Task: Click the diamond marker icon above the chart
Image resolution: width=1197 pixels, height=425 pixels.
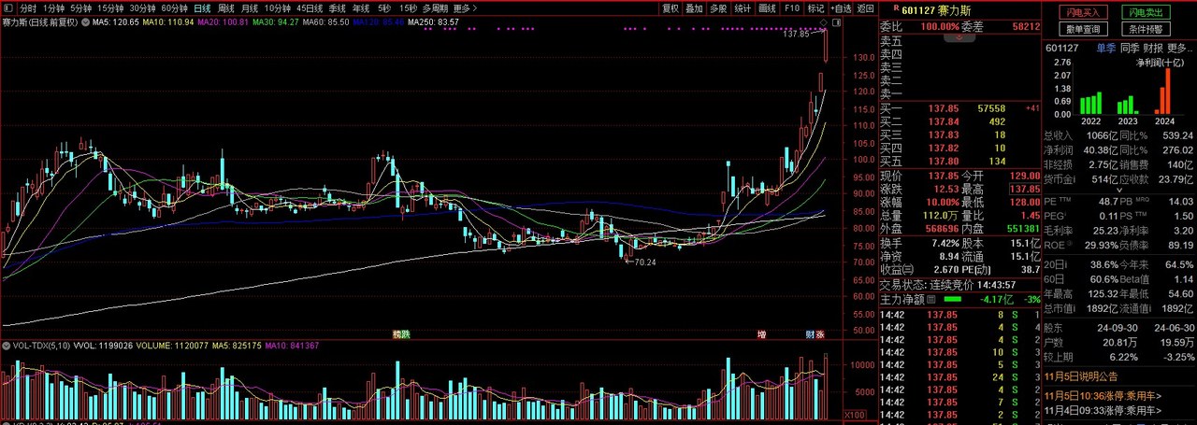Action: (824, 21)
